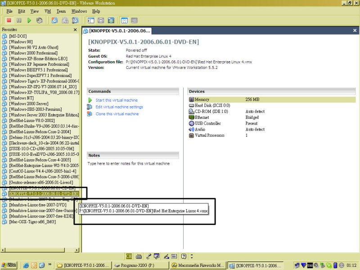Click the settings icon beside Edit virtual machine

coord(90,107)
